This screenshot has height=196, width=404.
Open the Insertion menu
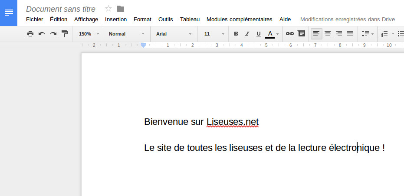[x=116, y=20]
